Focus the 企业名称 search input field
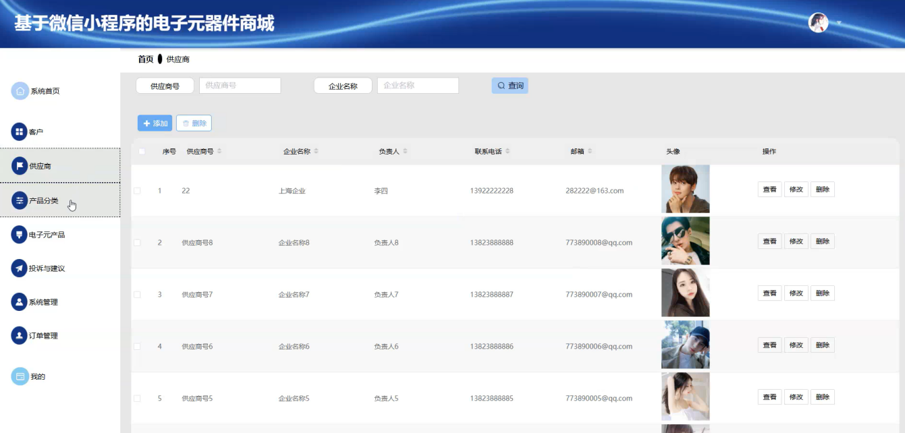 (418, 86)
